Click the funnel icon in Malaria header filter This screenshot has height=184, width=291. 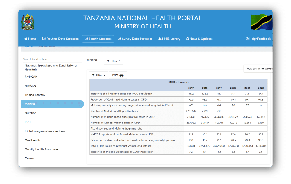108,61
